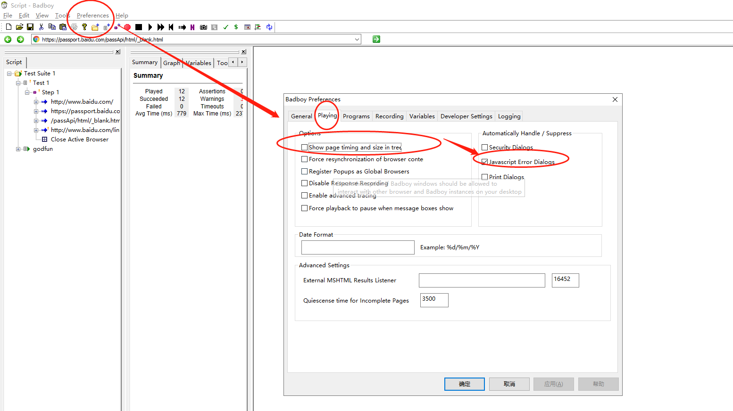Play a single request with the dotted arrow icon

[182, 27]
